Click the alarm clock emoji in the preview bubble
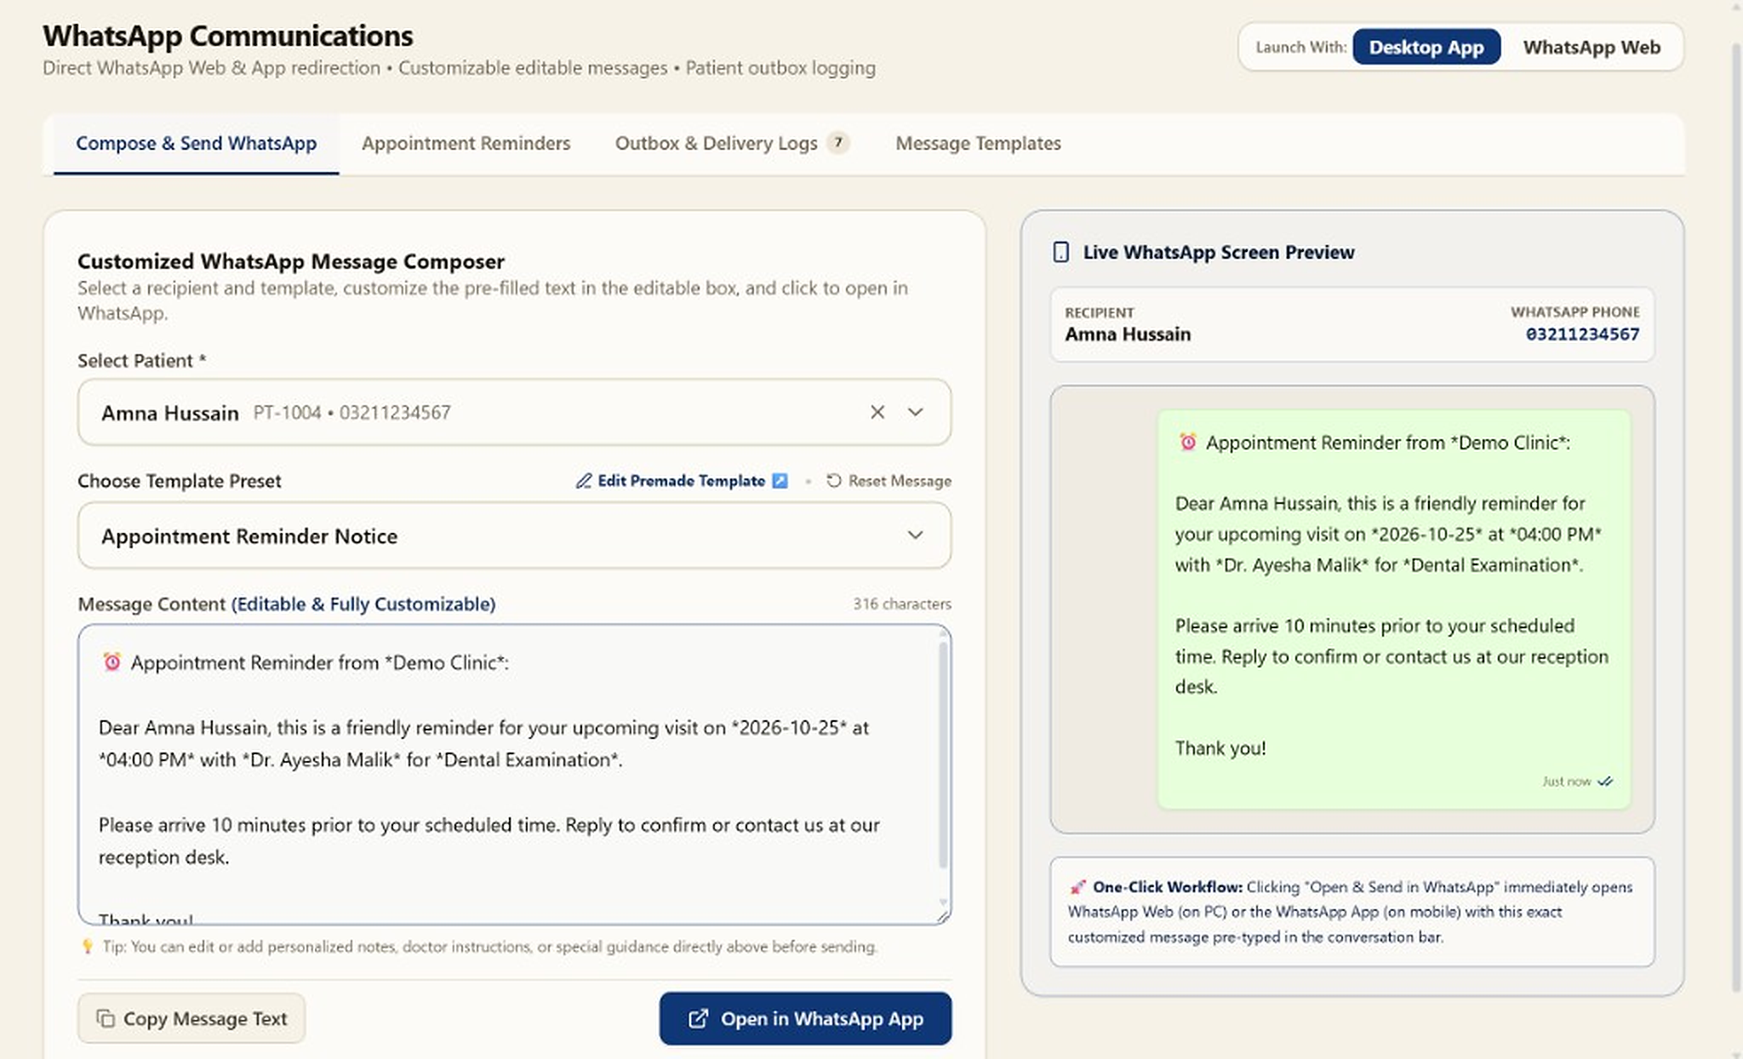 tap(1187, 442)
